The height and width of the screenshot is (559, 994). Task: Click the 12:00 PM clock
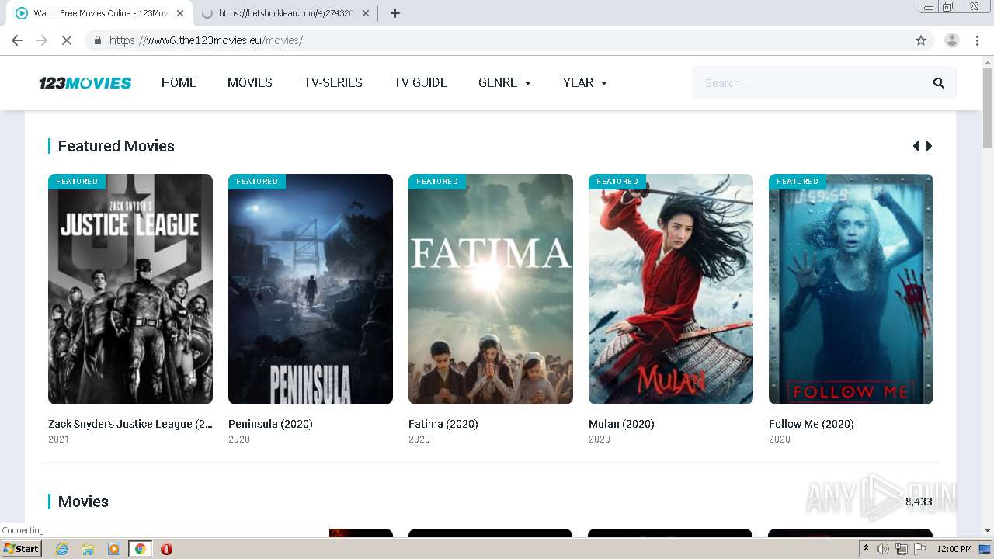[954, 549]
